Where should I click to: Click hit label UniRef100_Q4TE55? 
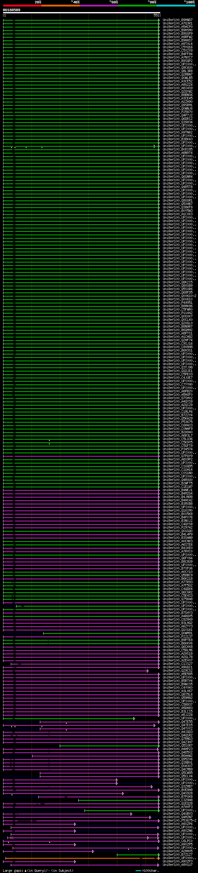pos(177,722)
